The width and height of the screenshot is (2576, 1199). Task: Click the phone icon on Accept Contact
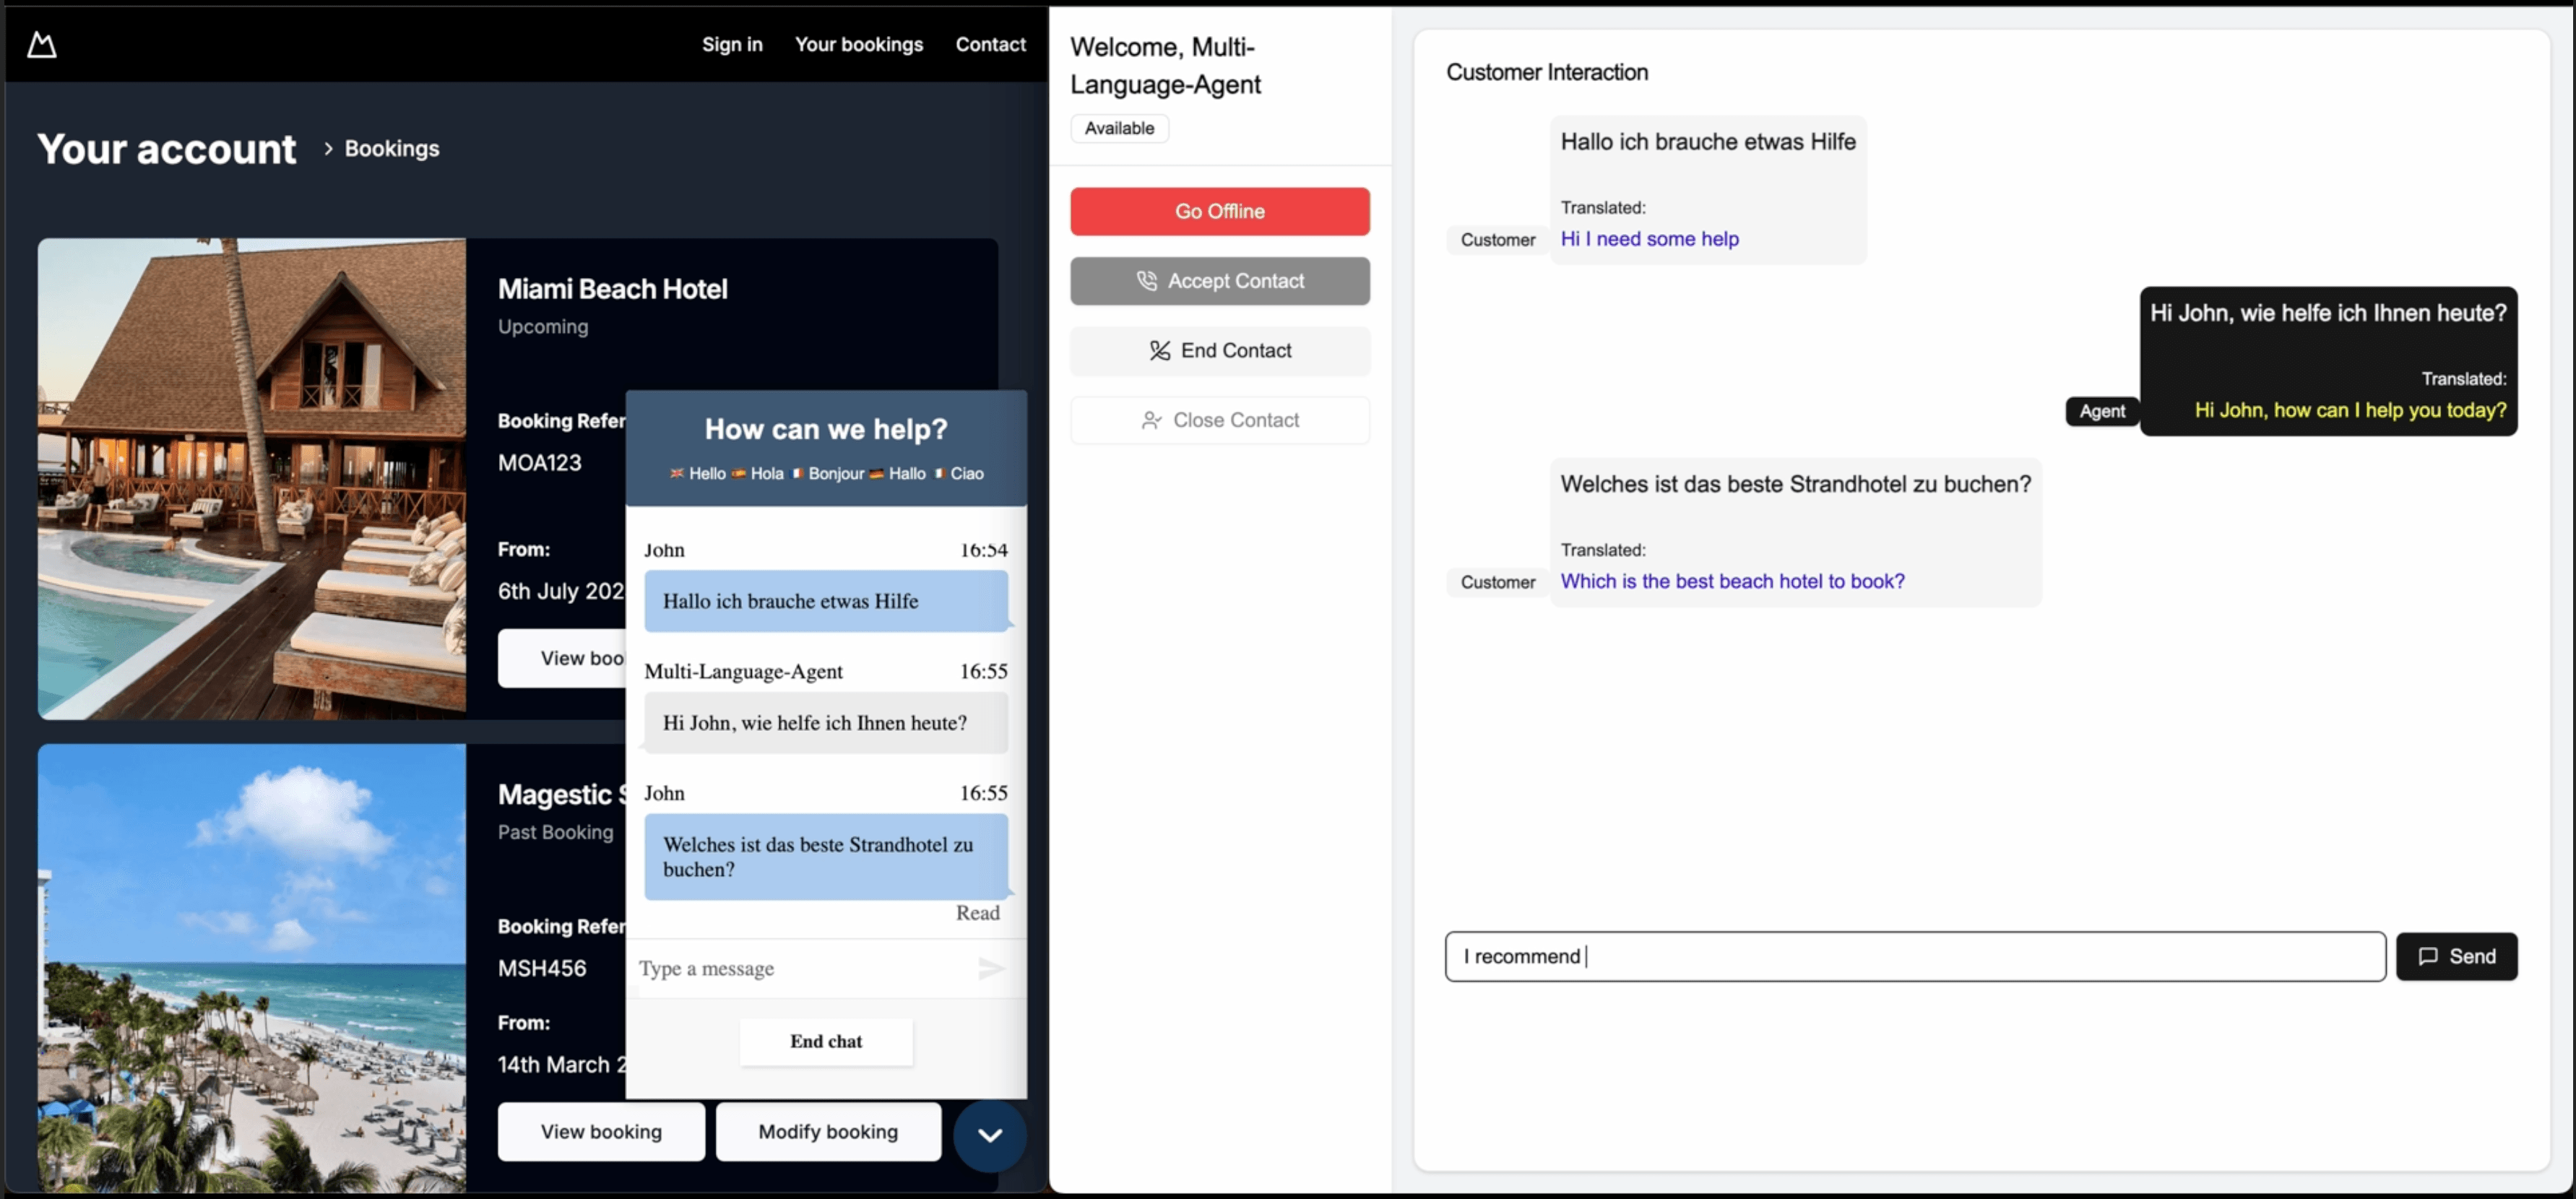click(x=1148, y=281)
